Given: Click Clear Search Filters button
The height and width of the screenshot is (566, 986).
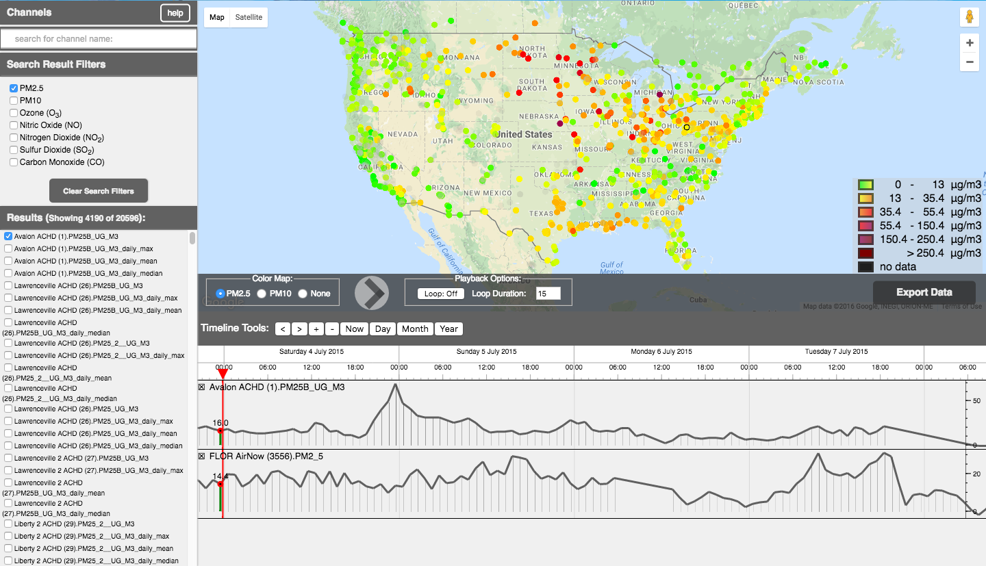Looking at the screenshot, I should pos(99,191).
